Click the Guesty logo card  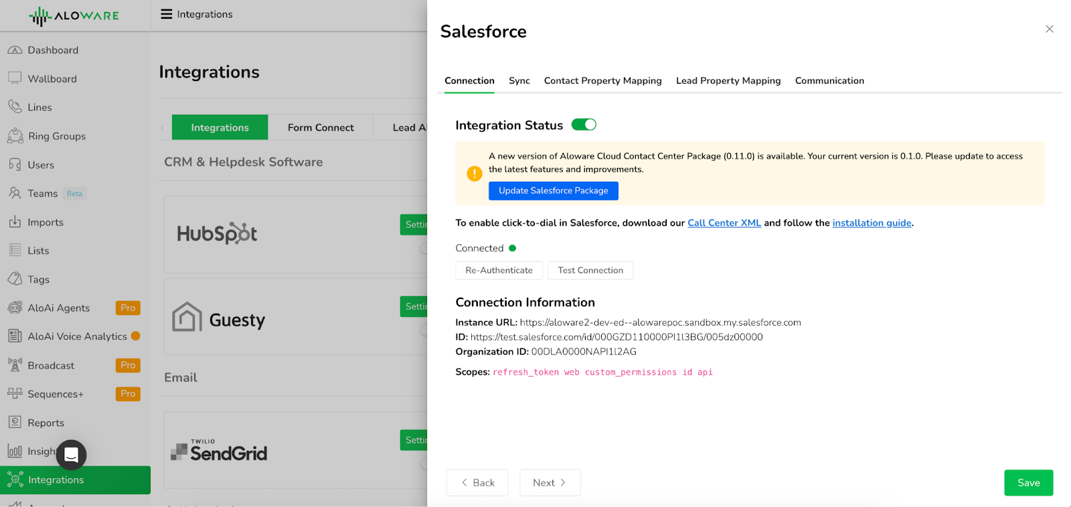coord(219,317)
